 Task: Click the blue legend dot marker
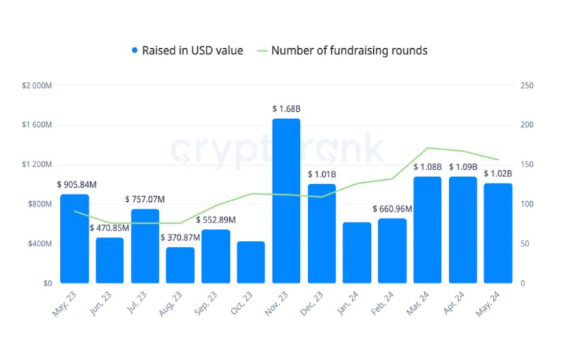[x=135, y=50]
